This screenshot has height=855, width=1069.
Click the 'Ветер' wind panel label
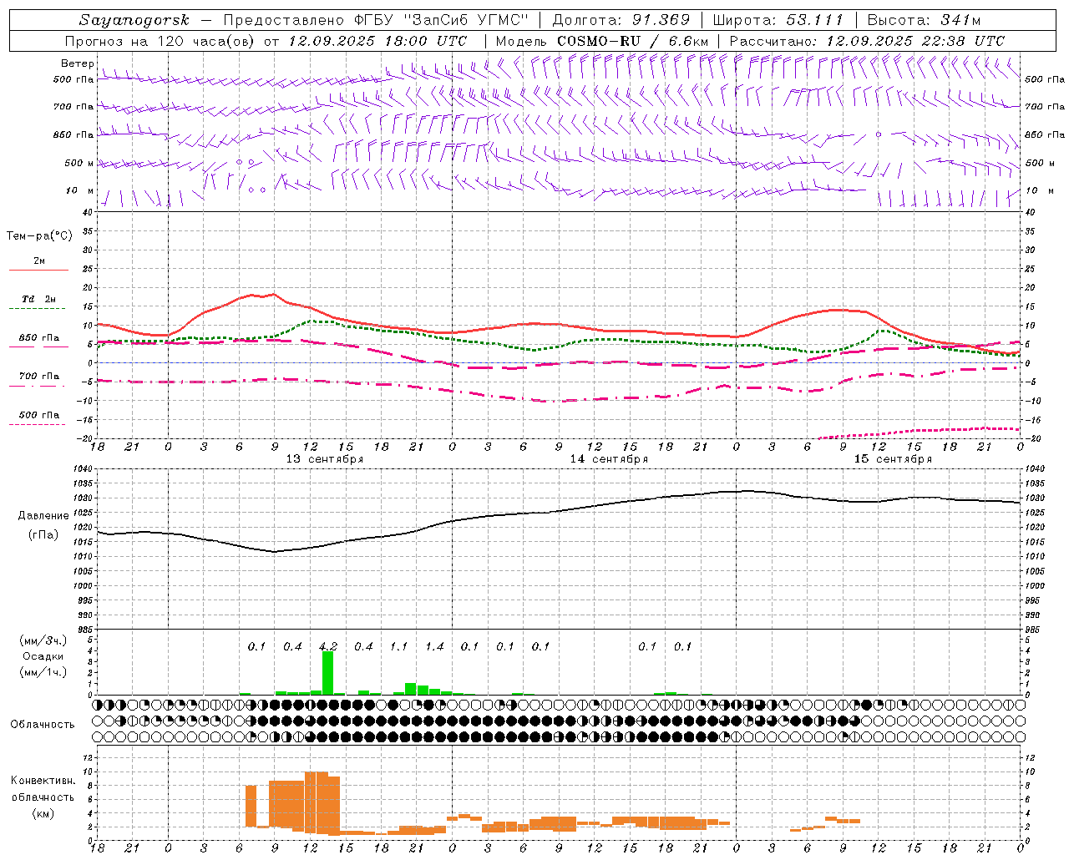[78, 63]
